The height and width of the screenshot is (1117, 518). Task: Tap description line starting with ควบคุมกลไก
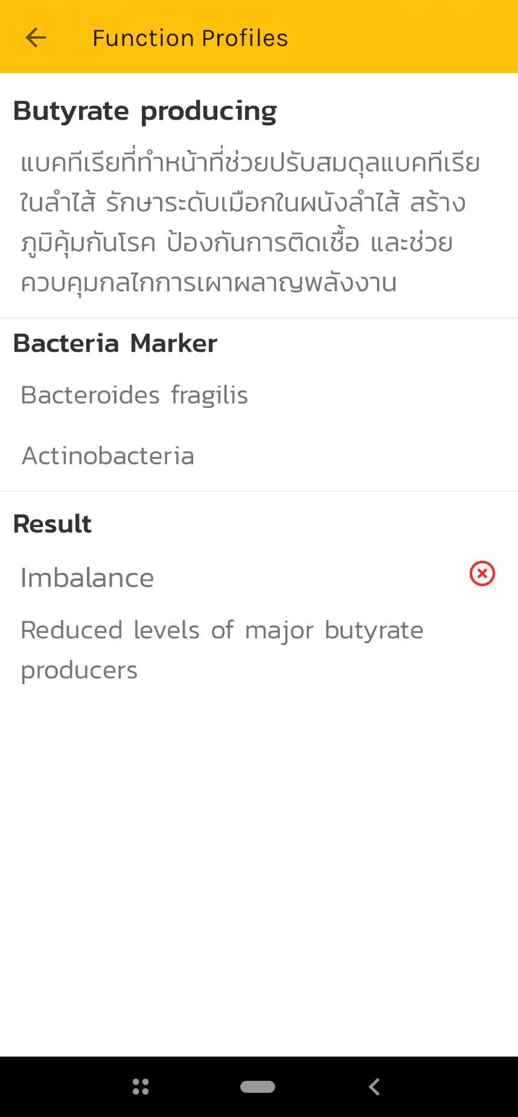[208, 283]
